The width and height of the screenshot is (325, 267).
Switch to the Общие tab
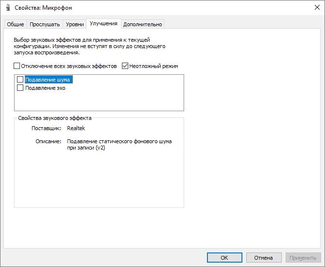pos(16,24)
